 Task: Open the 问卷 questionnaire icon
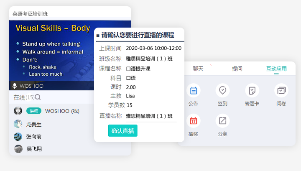281,90
